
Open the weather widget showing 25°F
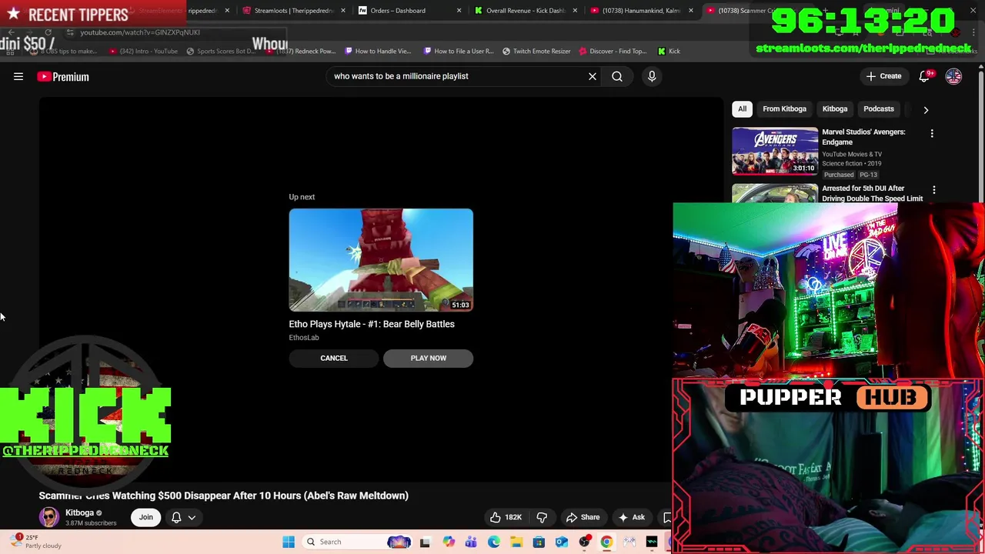[x=36, y=542]
